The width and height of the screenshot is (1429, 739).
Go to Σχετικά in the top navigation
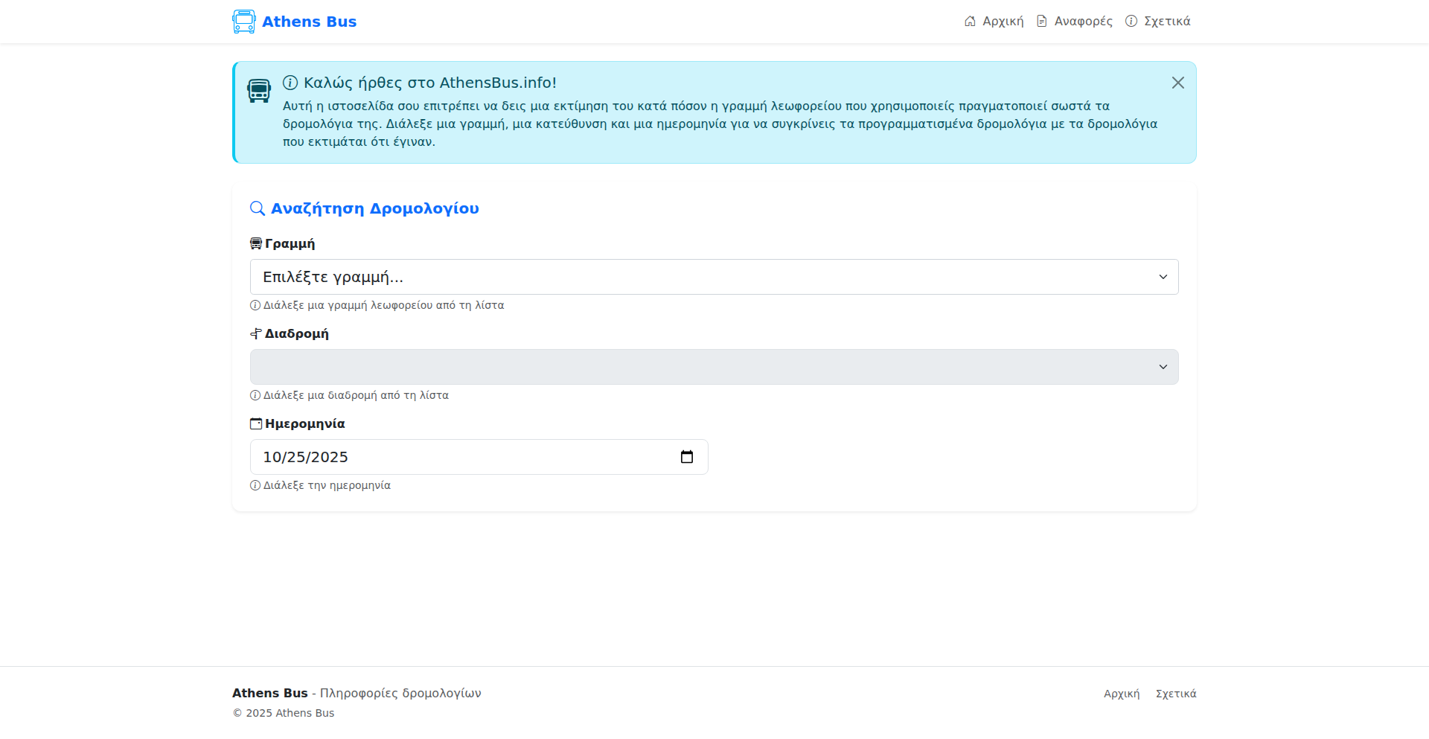pyautogui.click(x=1166, y=22)
